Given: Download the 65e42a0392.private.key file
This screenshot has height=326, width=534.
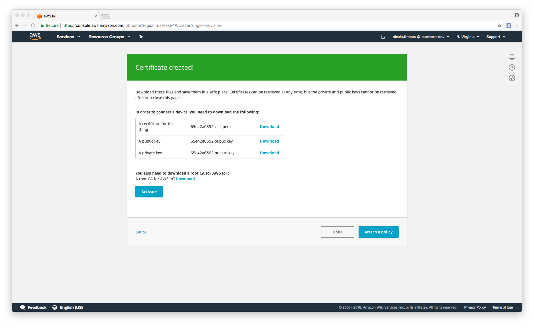Looking at the screenshot, I should coord(269,153).
